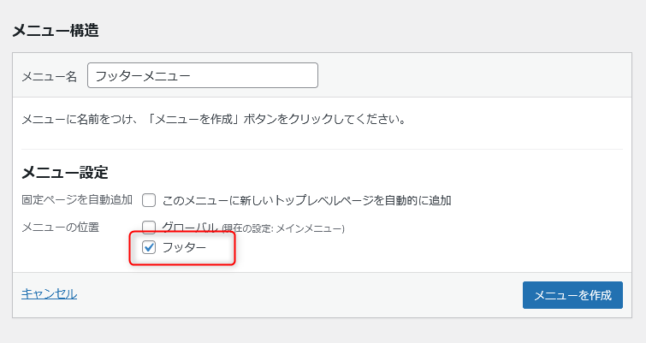Screen dimensions: 646x343
Task: Click the フッター checkbox label text
Action: (184, 248)
